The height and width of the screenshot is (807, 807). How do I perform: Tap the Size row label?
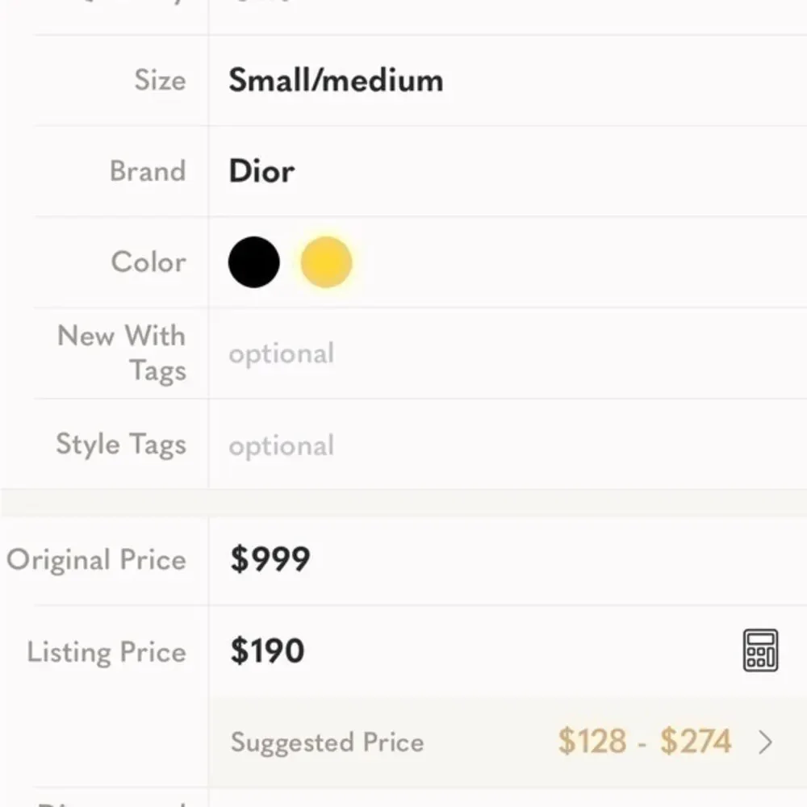tap(160, 80)
